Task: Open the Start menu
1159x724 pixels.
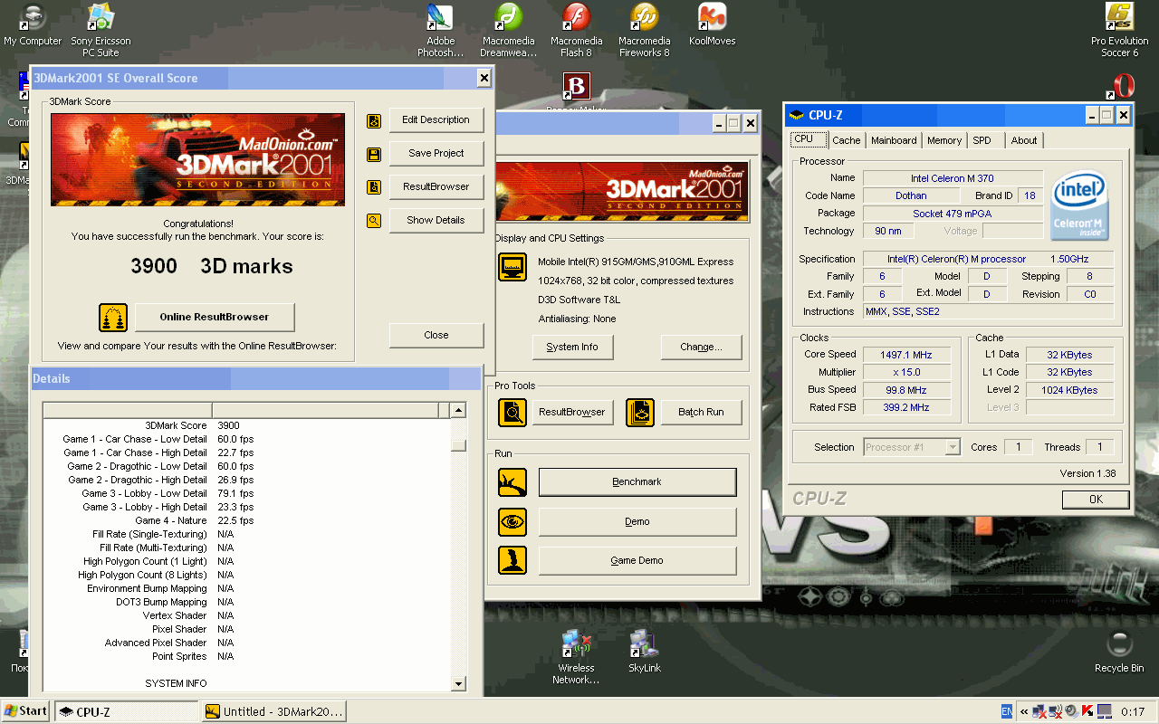Action: (26, 711)
